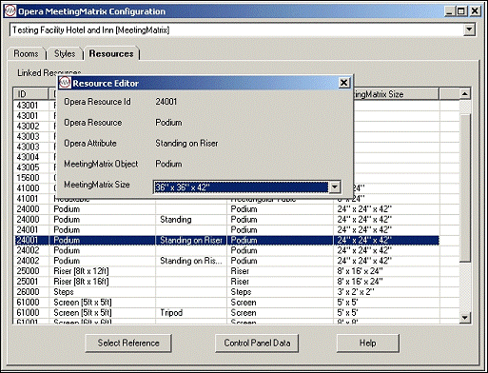Expand the Testing Facility Hotel property dropdown
488x373 pixels.
(x=469, y=30)
